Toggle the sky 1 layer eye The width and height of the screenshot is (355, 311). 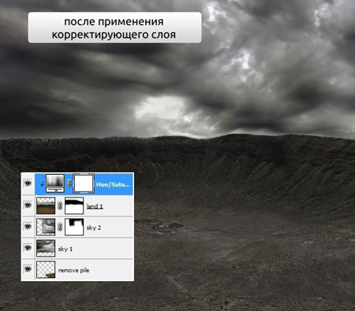tap(28, 247)
